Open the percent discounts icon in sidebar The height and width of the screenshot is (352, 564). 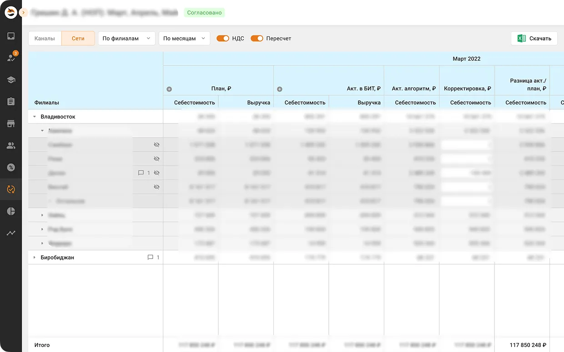tap(11, 168)
